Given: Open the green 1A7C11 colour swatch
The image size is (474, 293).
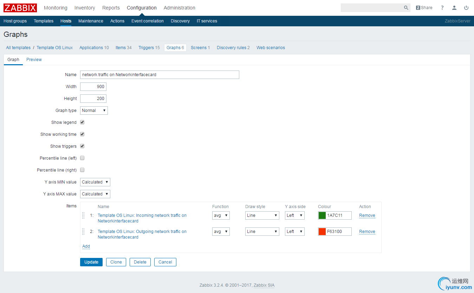Looking at the screenshot, I should coord(322,215).
